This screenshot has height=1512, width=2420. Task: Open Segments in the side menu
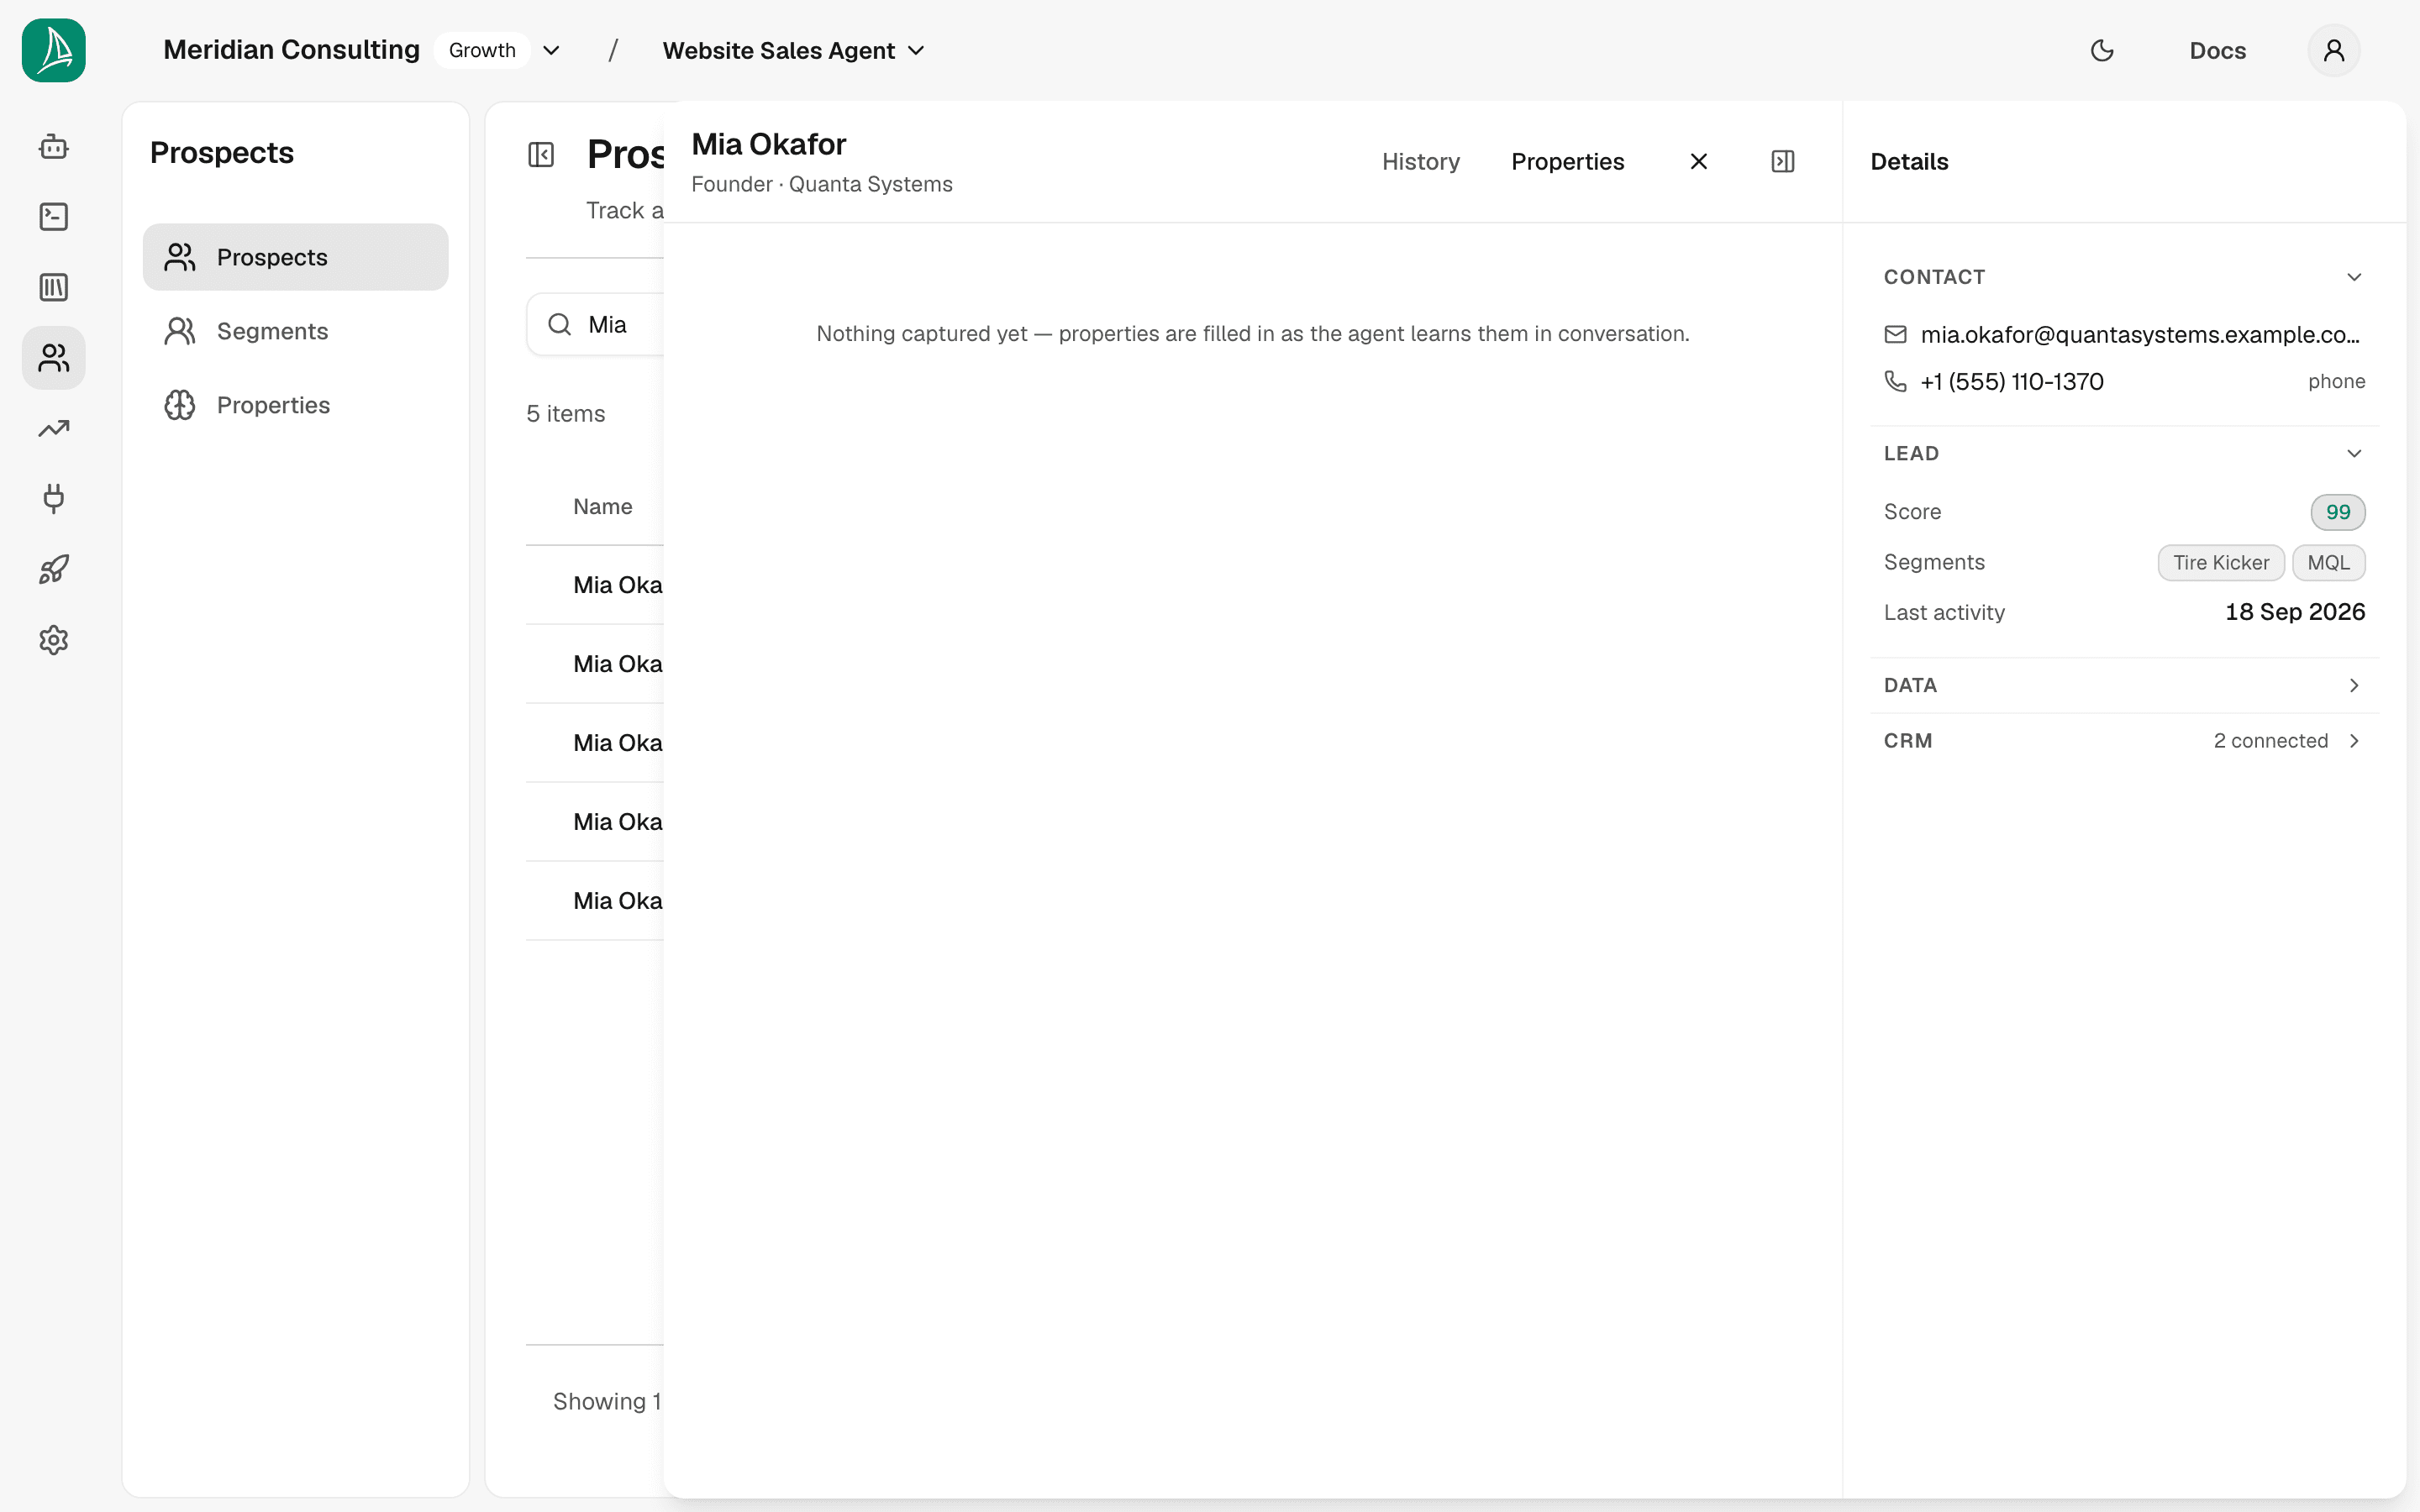(x=296, y=331)
